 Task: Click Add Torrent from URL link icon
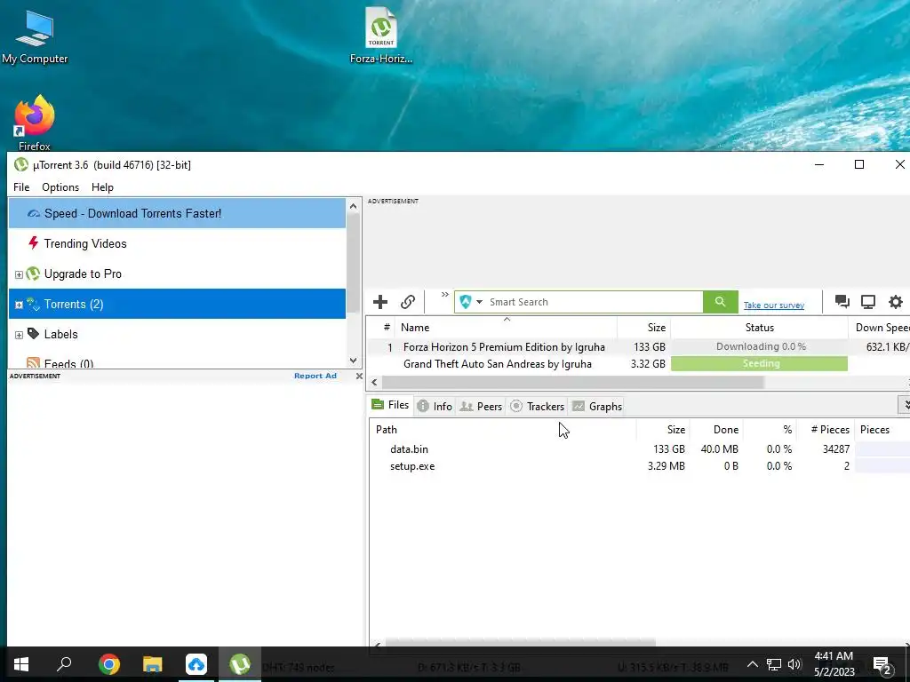click(x=407, y=302)
